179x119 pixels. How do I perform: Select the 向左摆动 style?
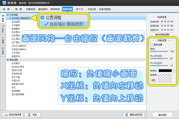[x=16, y=32]
